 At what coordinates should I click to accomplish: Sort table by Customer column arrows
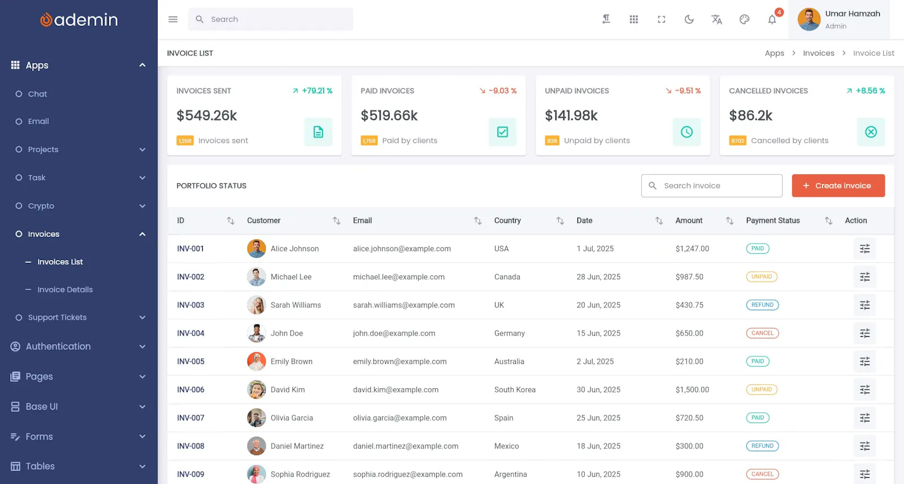pyautogui.click(x=337, y=221)
